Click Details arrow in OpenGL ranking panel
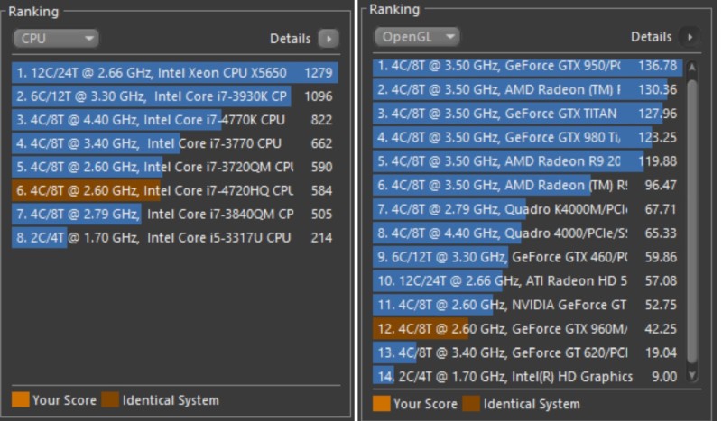 point(690,37)
